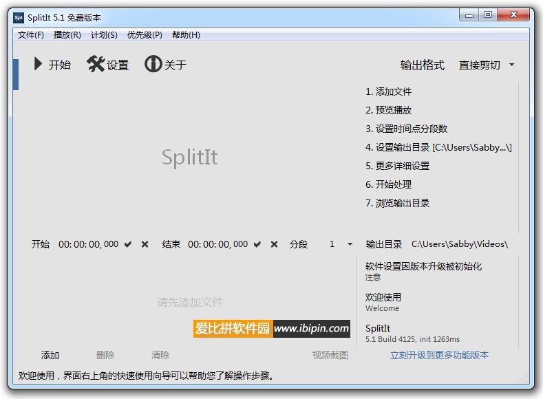The height and width of the screenshot is (399, 543).
Task: Click the 直接剪切 format value
Action: 479,65
